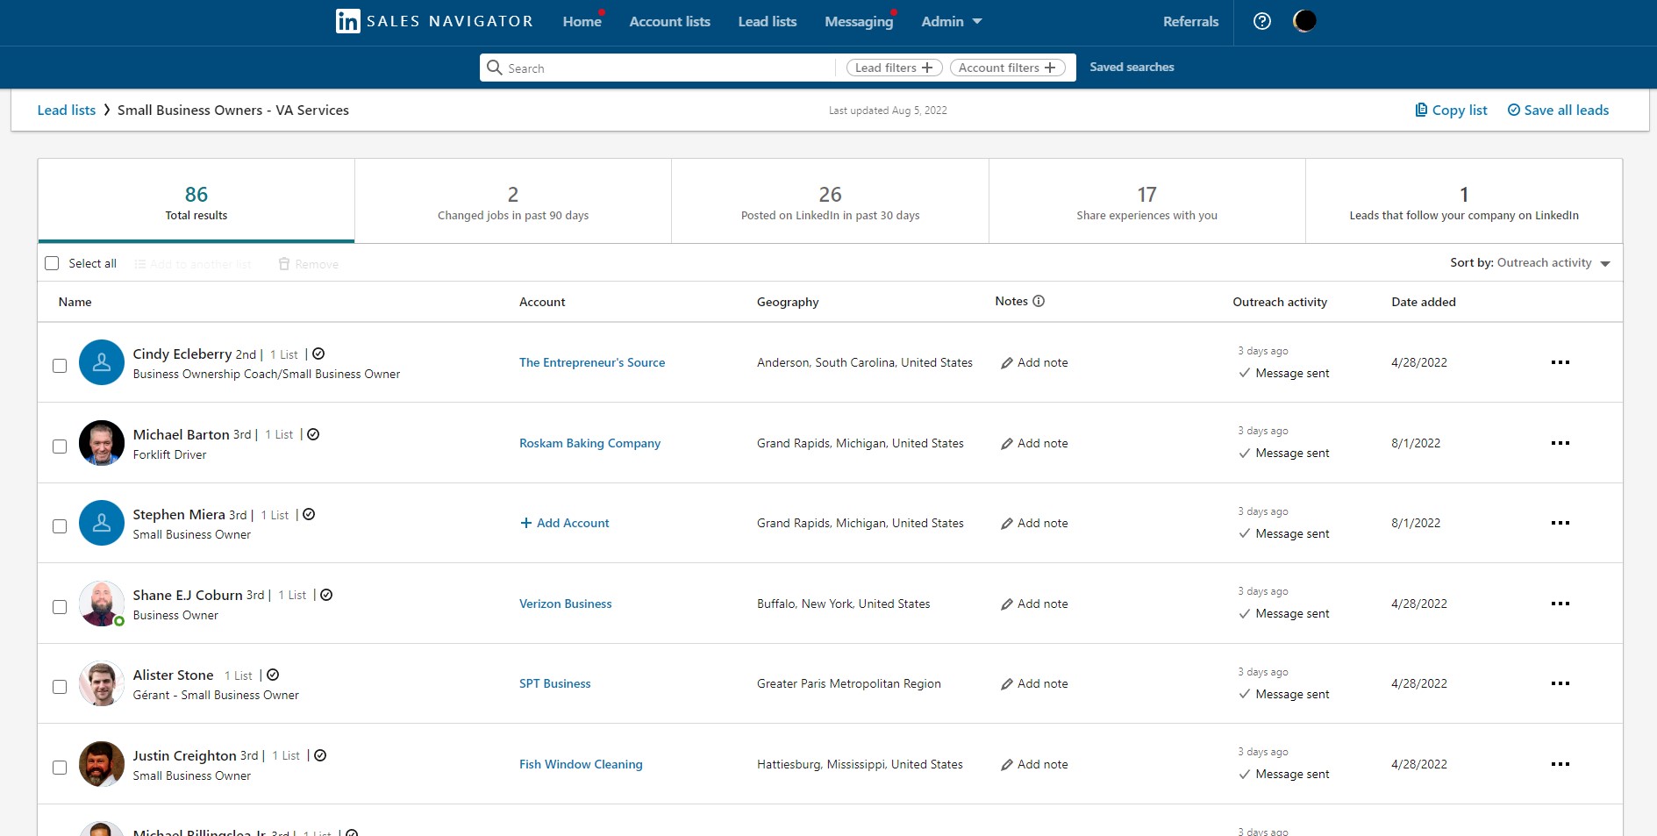Open Account lists in the navigation bar
Viewport: 1657px width, 836px height.
point(670,21)
